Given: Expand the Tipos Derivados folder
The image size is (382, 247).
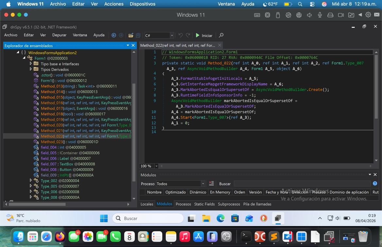Looking at the screenshot, I should (31, 69).
